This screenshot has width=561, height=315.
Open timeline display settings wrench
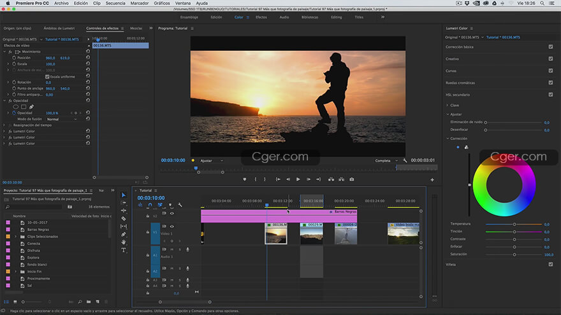click(180, 205)
